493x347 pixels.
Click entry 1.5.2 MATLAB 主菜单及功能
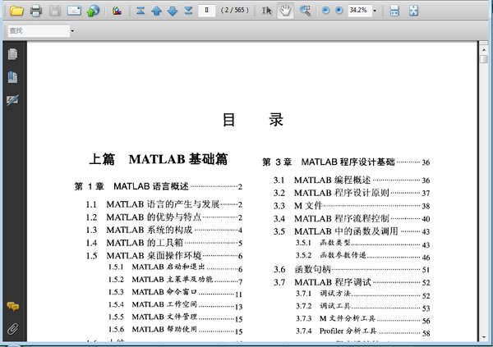pos(175,280)
